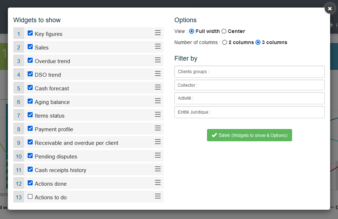Click the Entité Juridique filter field
The width and height of the screenshot is (338, 219).
coord(249,112)
